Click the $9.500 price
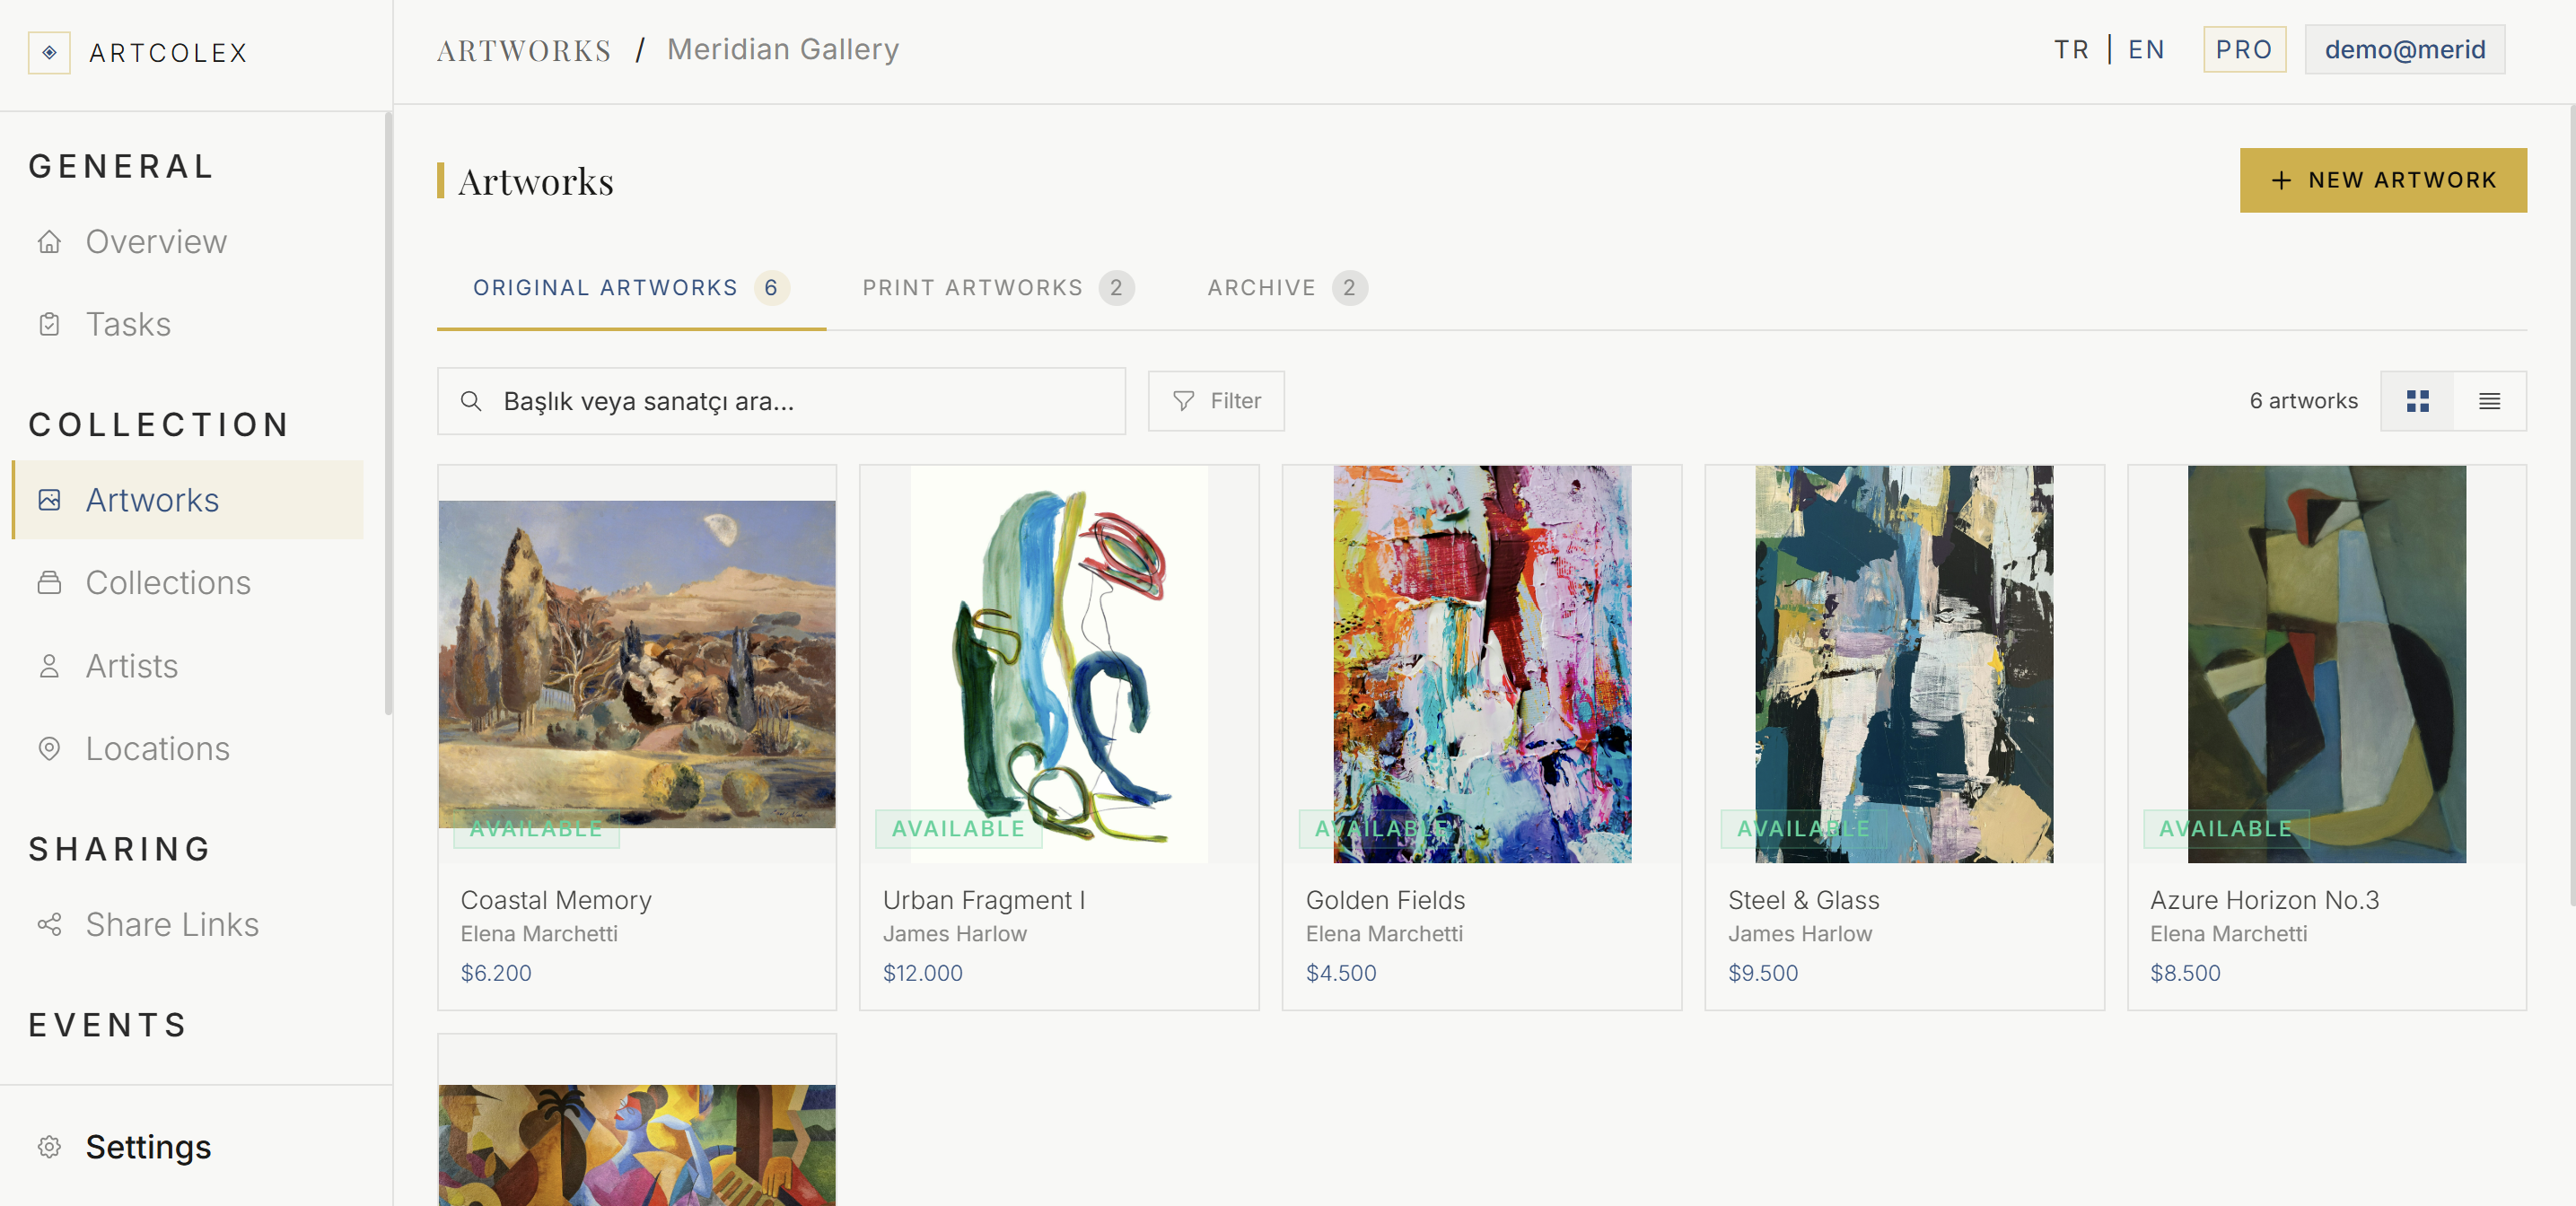 click(x=1763, y=973)
